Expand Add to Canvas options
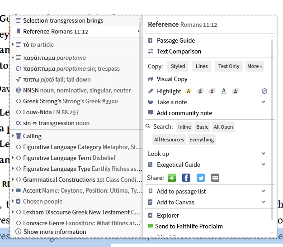The width and height of the screenshot is (283, 247). (264, 202)
